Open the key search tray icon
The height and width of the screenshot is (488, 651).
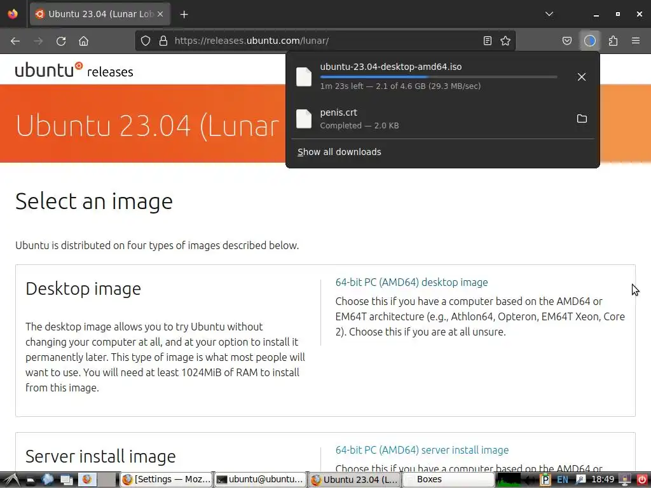[580, 479]
